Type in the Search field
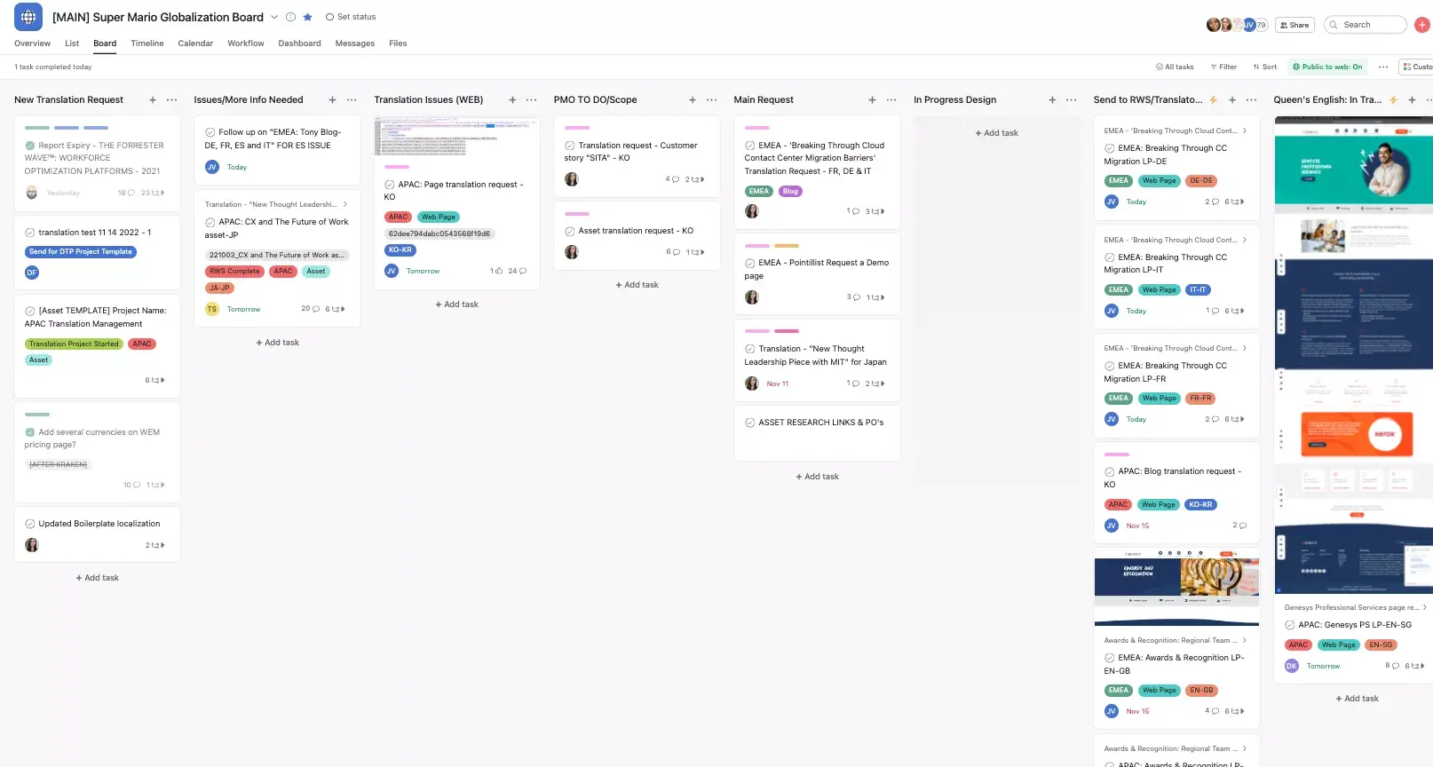 [1367, 25]
